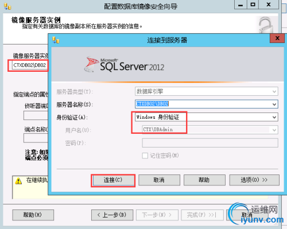Maximize the security wizard window
The height and width of the screenshot is (229, 287).
point(253,5)
